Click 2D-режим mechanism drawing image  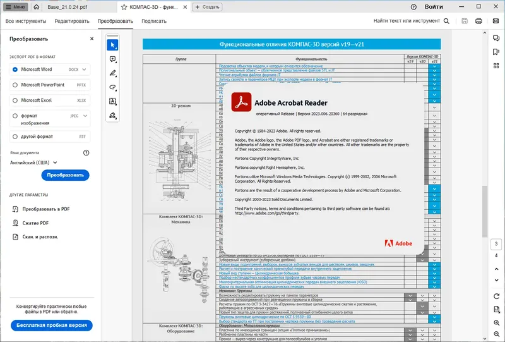coord(179,161)
